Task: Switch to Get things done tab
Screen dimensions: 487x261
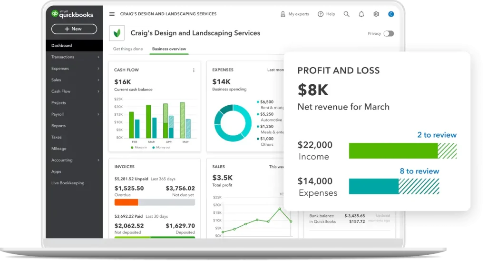Action: [x=128, y=49]
